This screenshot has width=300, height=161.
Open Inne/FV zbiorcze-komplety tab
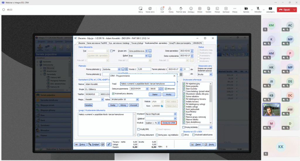pos(180,43)
